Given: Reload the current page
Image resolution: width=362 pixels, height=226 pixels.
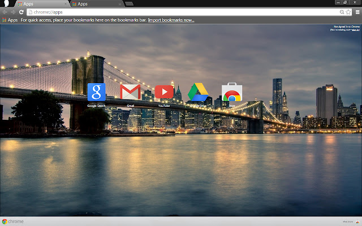Looking at the screenshot, I should pos(21,12).
